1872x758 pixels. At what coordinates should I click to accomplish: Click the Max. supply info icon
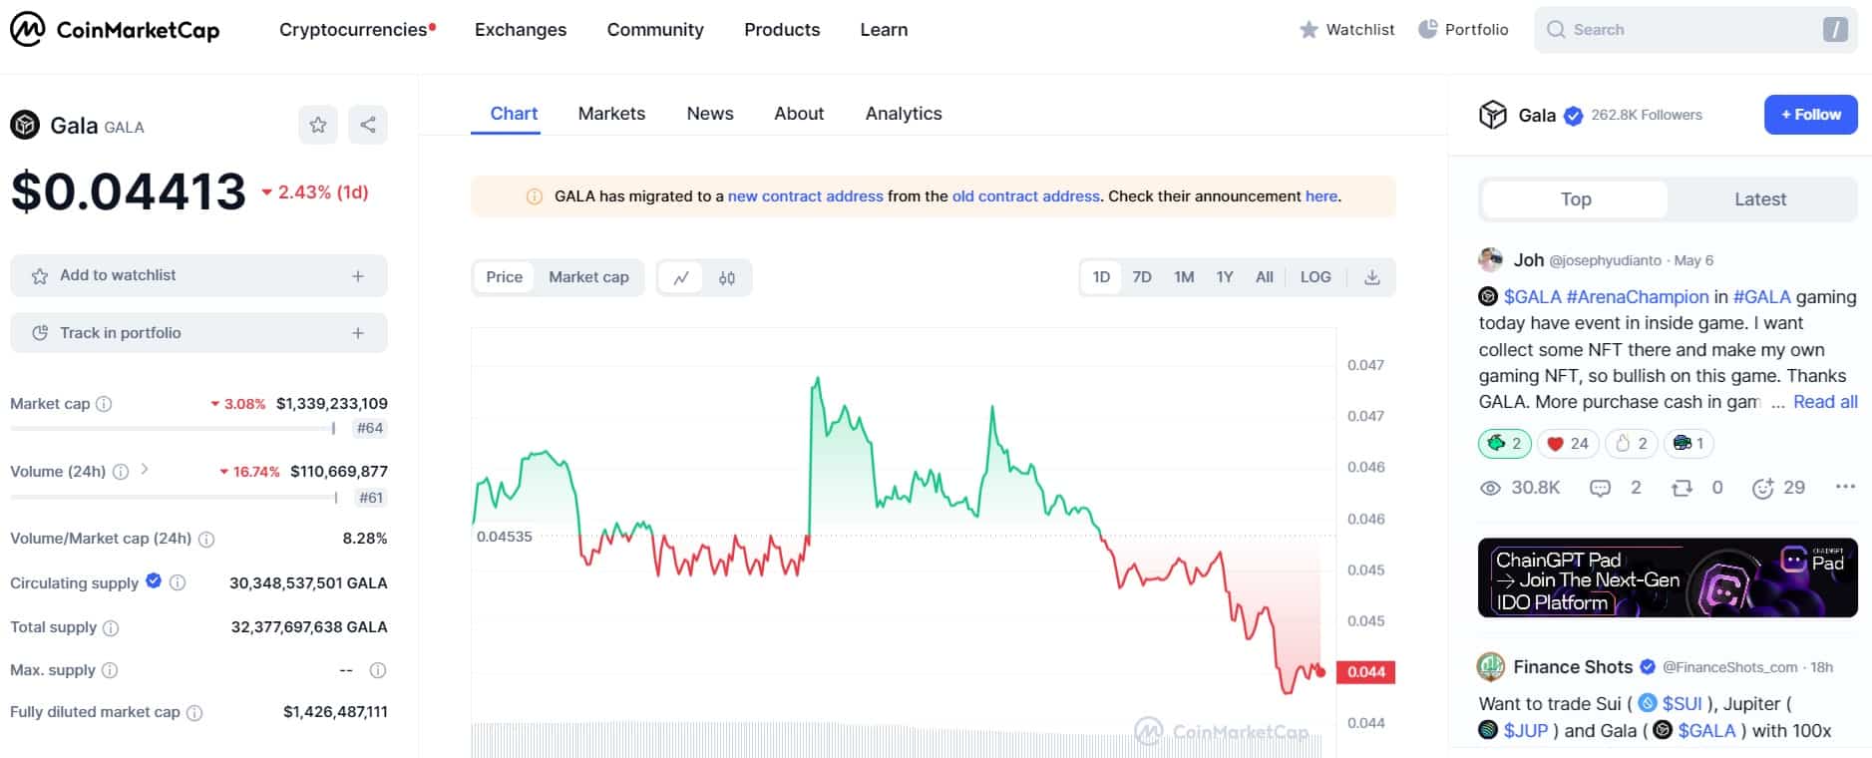point(110,670)
